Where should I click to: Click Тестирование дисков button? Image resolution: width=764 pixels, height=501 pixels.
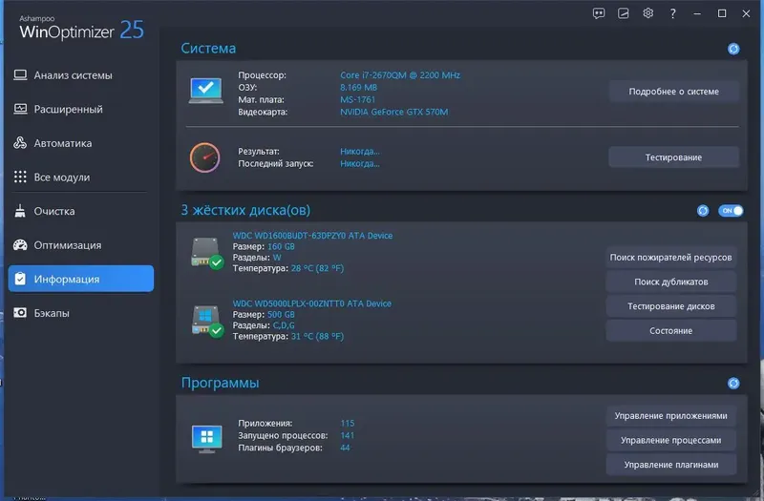(671, 306)
